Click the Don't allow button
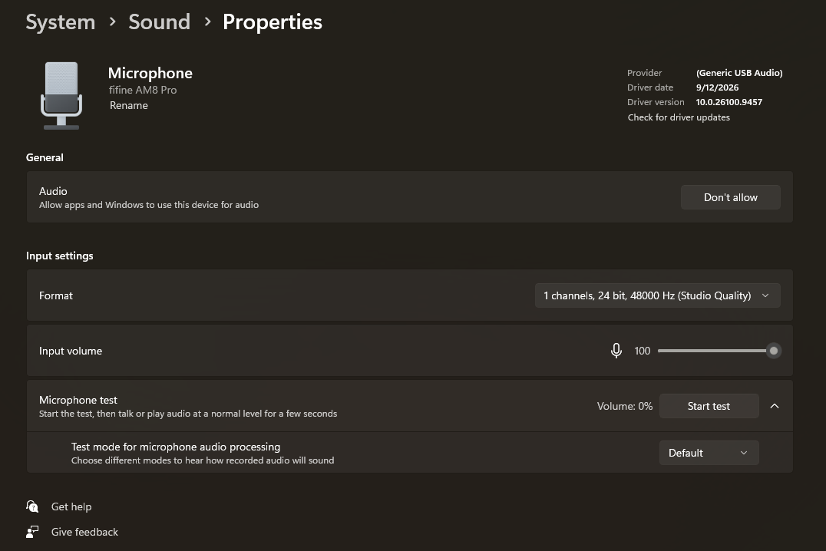The width and height of the screenshot is (826, 551). [x=730, y=197]
